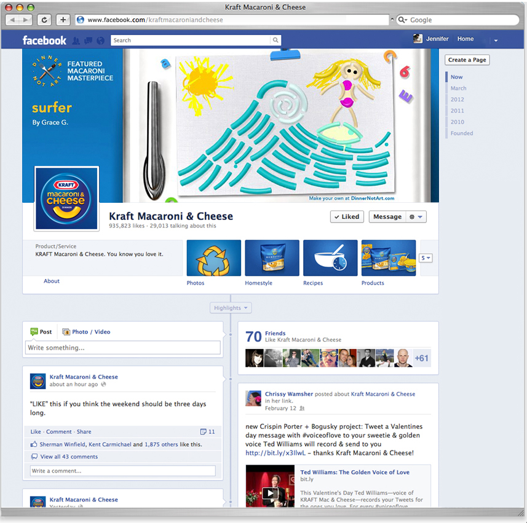
Task: Reload the page with refresh button
Action: 44,20
